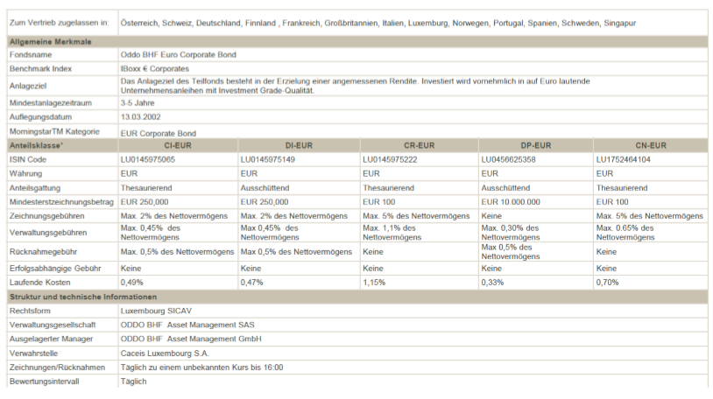The image size is (713, 399).
Task: Click the 'Währung' row label
Action: [25, 173]
